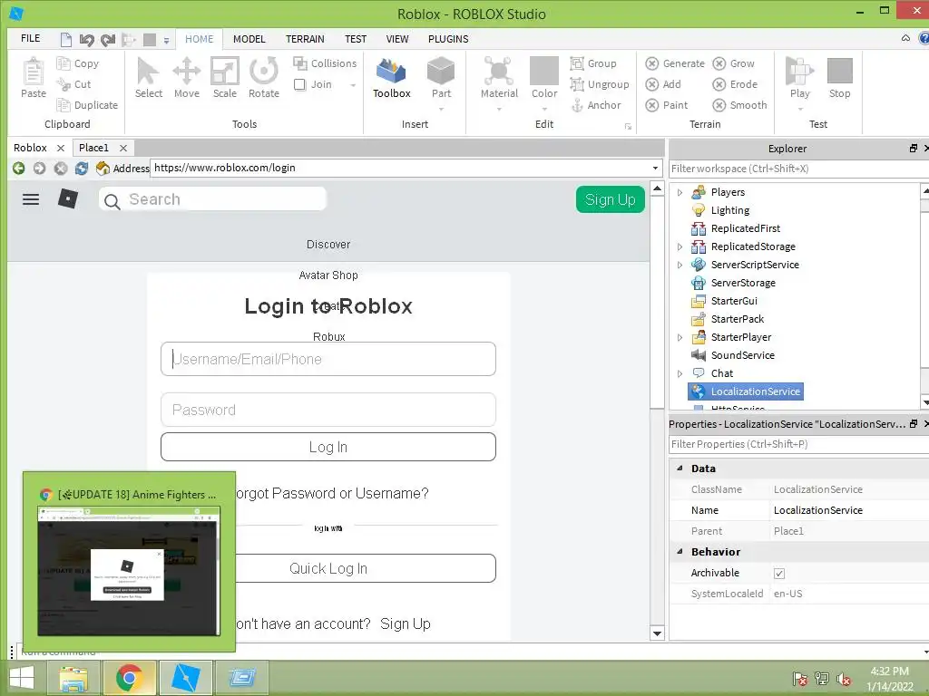Toggle the Join checkbox
Image resolution: width=929 pixels, height=696 pixels.
[x=299, y=84]
